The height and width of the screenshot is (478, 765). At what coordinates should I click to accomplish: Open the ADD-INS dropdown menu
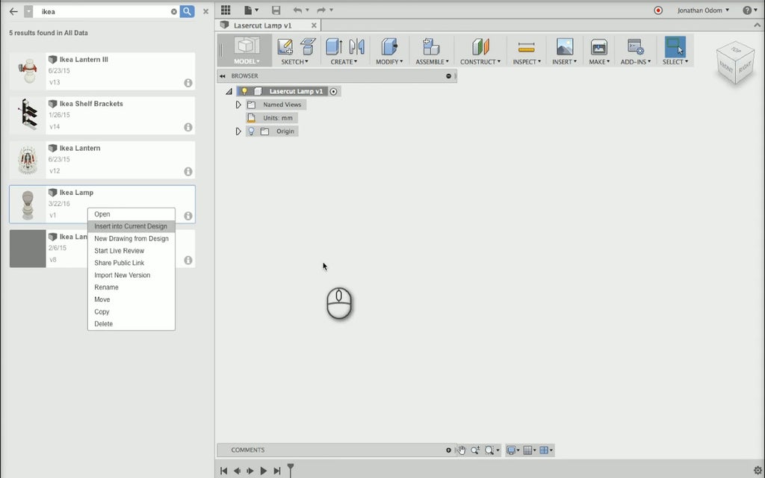coord(635,62)
